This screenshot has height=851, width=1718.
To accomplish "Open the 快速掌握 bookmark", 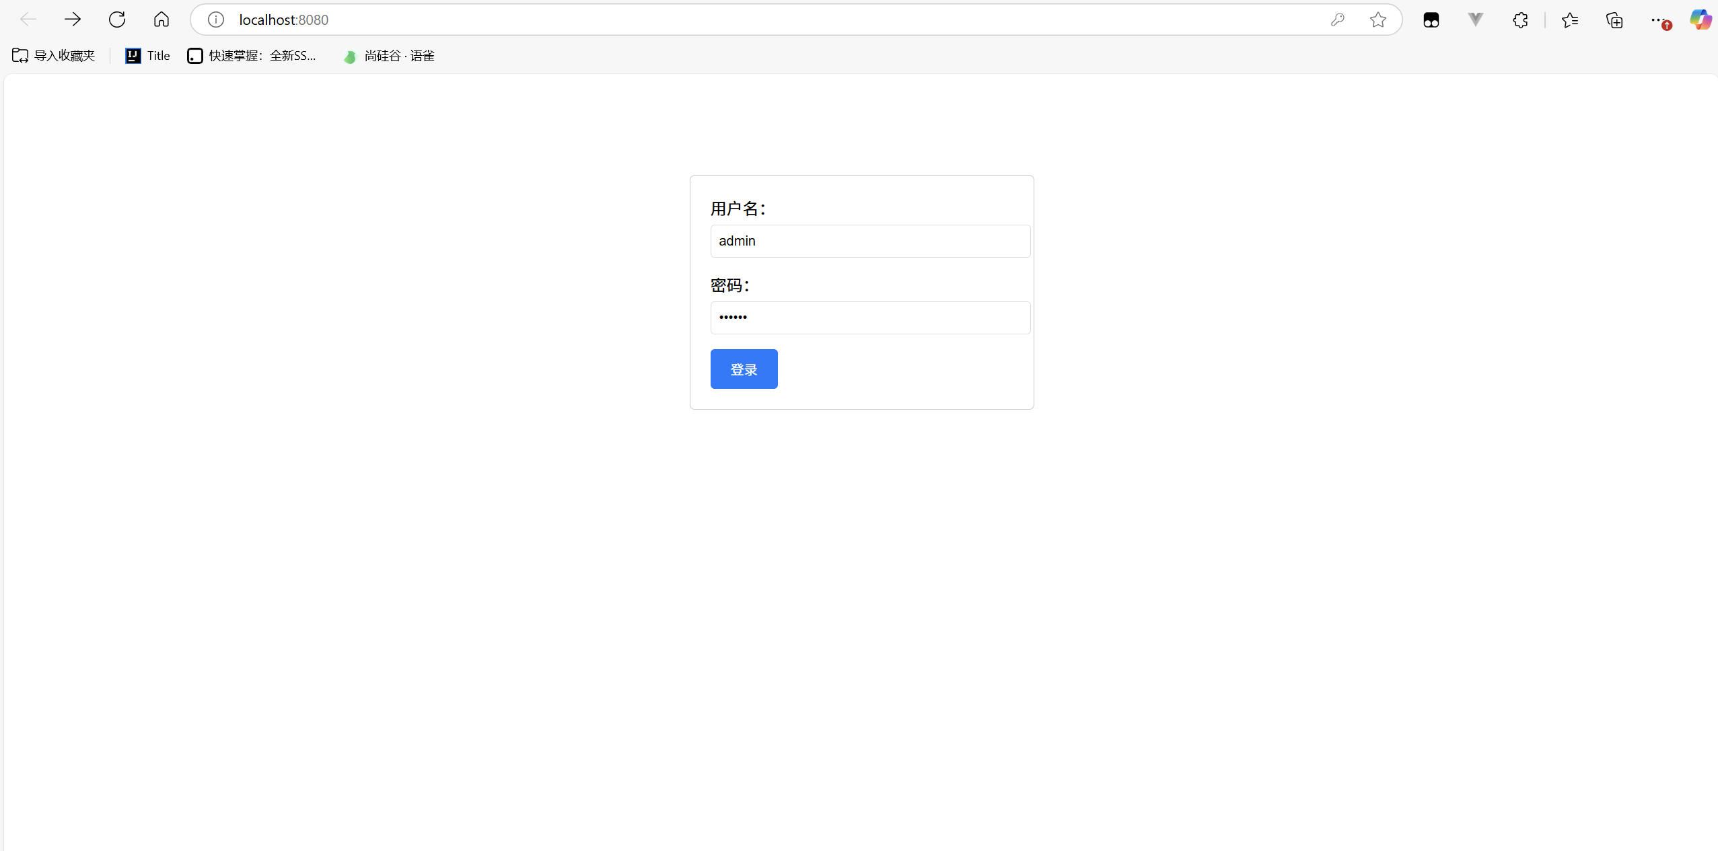I will [252, 56].
